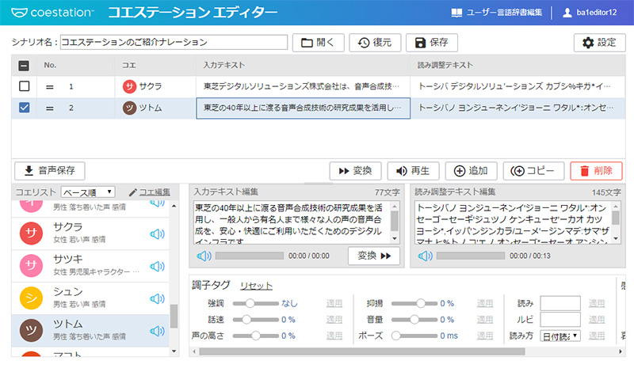This screenshot has height=368, width=634.
Task: Save scenario with 保存 button
Action: 431,43
